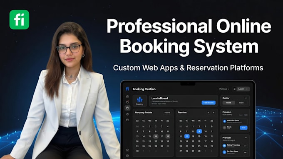Screen dimensions: 283x159
Task: Click the green Fiverr logo badge
Action: click(19, 19)
